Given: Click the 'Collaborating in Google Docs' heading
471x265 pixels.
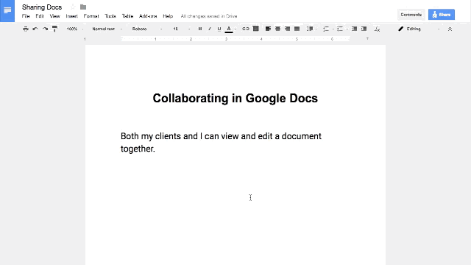Looking at the screenshot, I should pos(235,98).
